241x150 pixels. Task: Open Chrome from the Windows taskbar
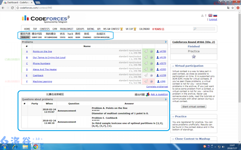(36, 147)
